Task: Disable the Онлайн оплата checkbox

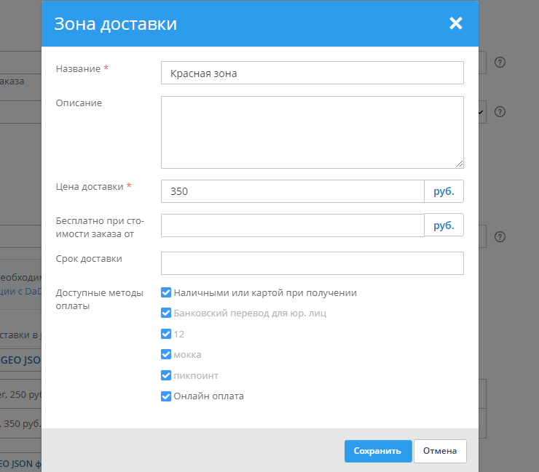Action: (166, 396)
